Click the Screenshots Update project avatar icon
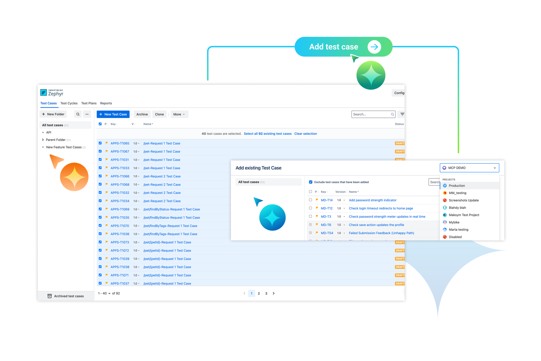Screen dimensions: 541x361 445,200
